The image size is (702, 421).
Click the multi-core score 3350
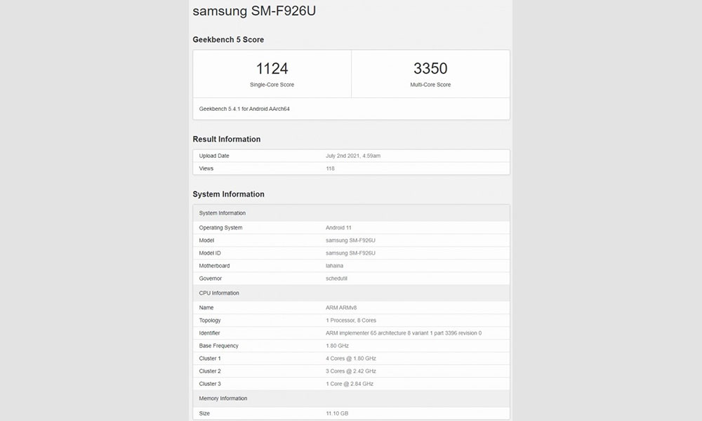pos(430,69)
